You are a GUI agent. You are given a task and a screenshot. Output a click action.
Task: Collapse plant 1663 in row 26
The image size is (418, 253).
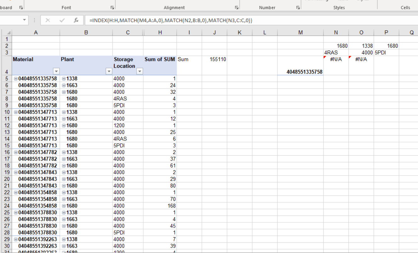click(64, 219)
